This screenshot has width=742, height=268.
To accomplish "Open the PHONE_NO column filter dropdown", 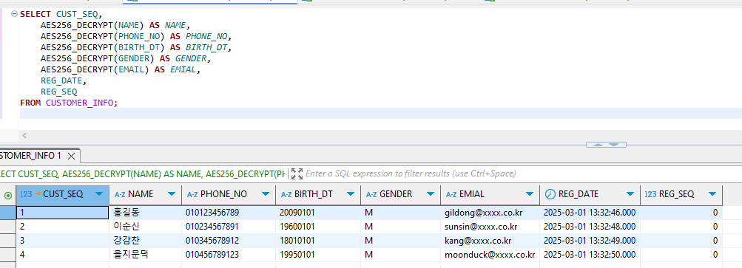I will [x=266, y=194].
